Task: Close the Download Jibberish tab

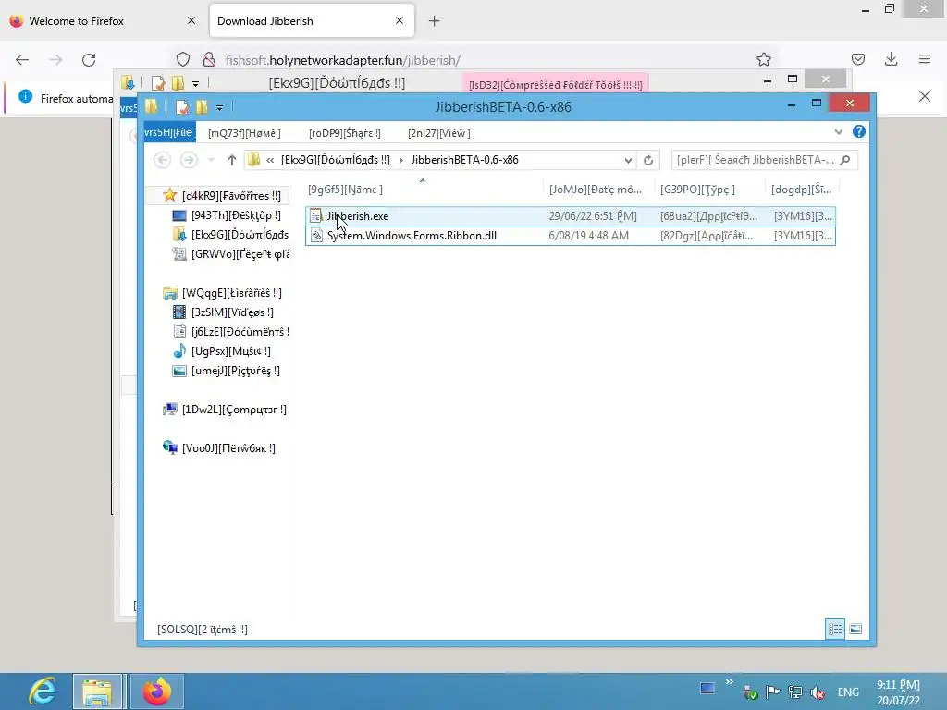Action: [400, 20]
